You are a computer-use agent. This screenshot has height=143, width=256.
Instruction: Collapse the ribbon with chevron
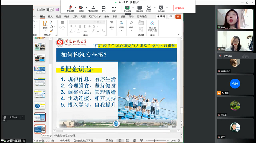click(179, 35)
